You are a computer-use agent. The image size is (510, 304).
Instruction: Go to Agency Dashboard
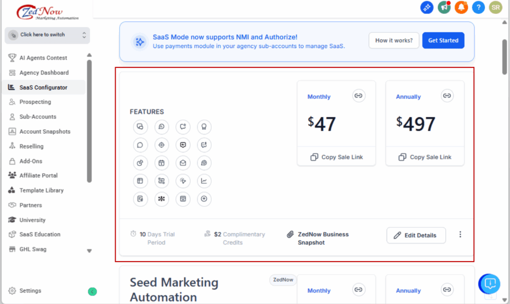43,73
